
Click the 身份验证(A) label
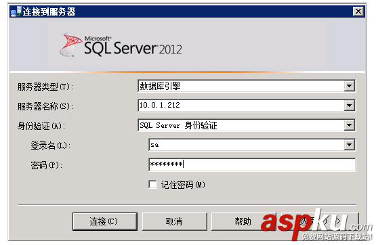[41, 126]
